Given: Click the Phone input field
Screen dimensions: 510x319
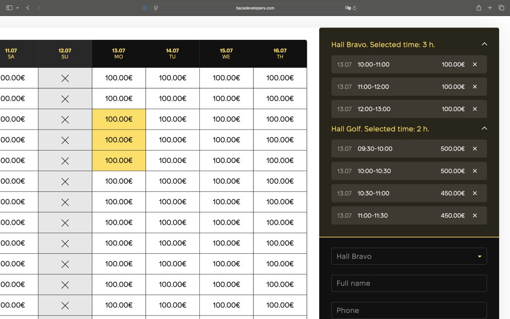Looking at the screenshot, I should click(409, 310).
